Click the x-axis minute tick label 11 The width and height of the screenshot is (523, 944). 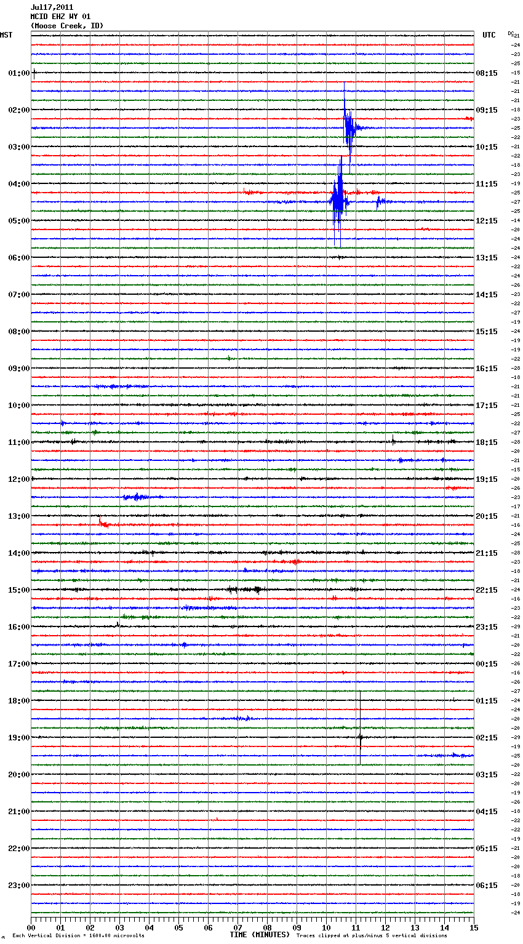(x=356, y=927)
